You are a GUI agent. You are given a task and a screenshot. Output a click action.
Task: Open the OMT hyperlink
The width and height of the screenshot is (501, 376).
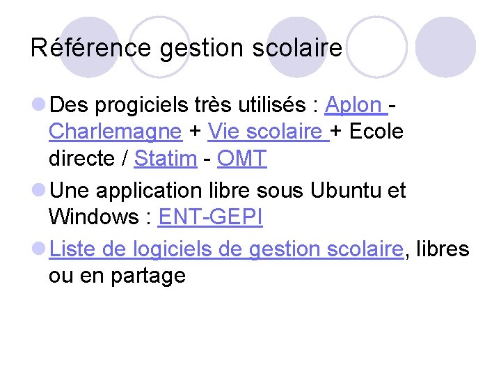pyautogui.click(x=242, y=158)
